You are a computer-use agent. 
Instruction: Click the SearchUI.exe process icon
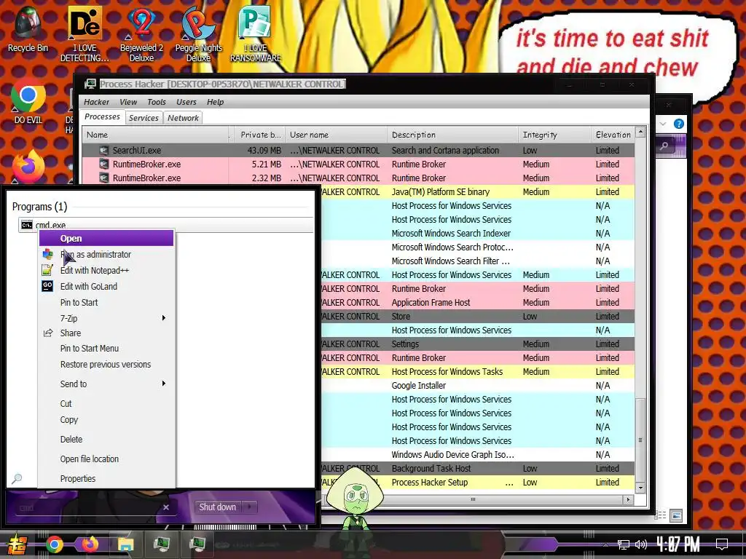point(103,150)
